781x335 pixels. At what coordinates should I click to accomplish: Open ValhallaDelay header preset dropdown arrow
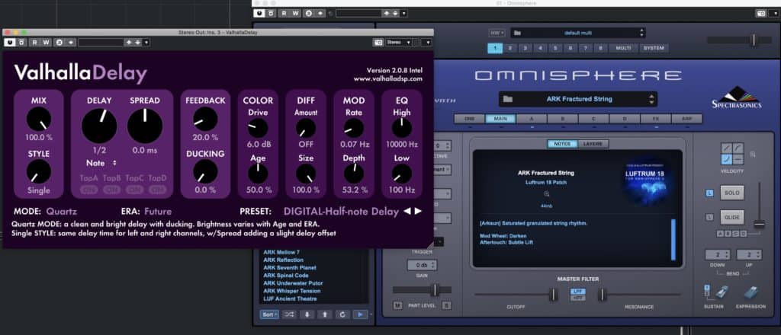coord(146,42)
